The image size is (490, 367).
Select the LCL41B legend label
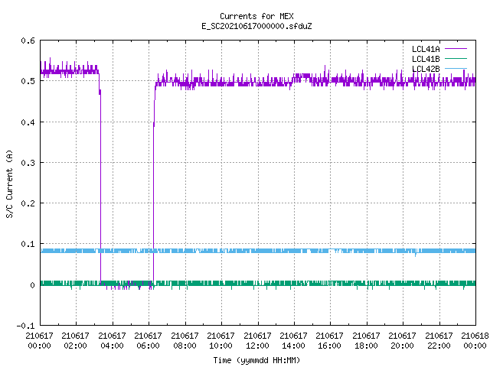tap(426, 59)
